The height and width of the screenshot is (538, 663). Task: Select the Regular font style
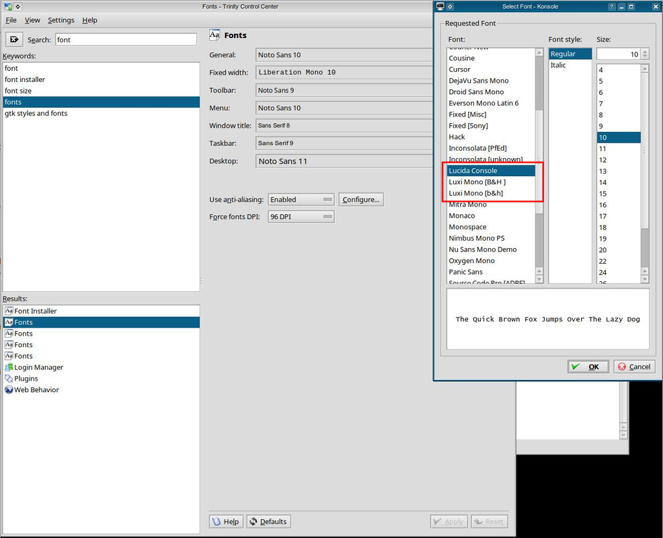pyautogui.click(x=570, y=54)
